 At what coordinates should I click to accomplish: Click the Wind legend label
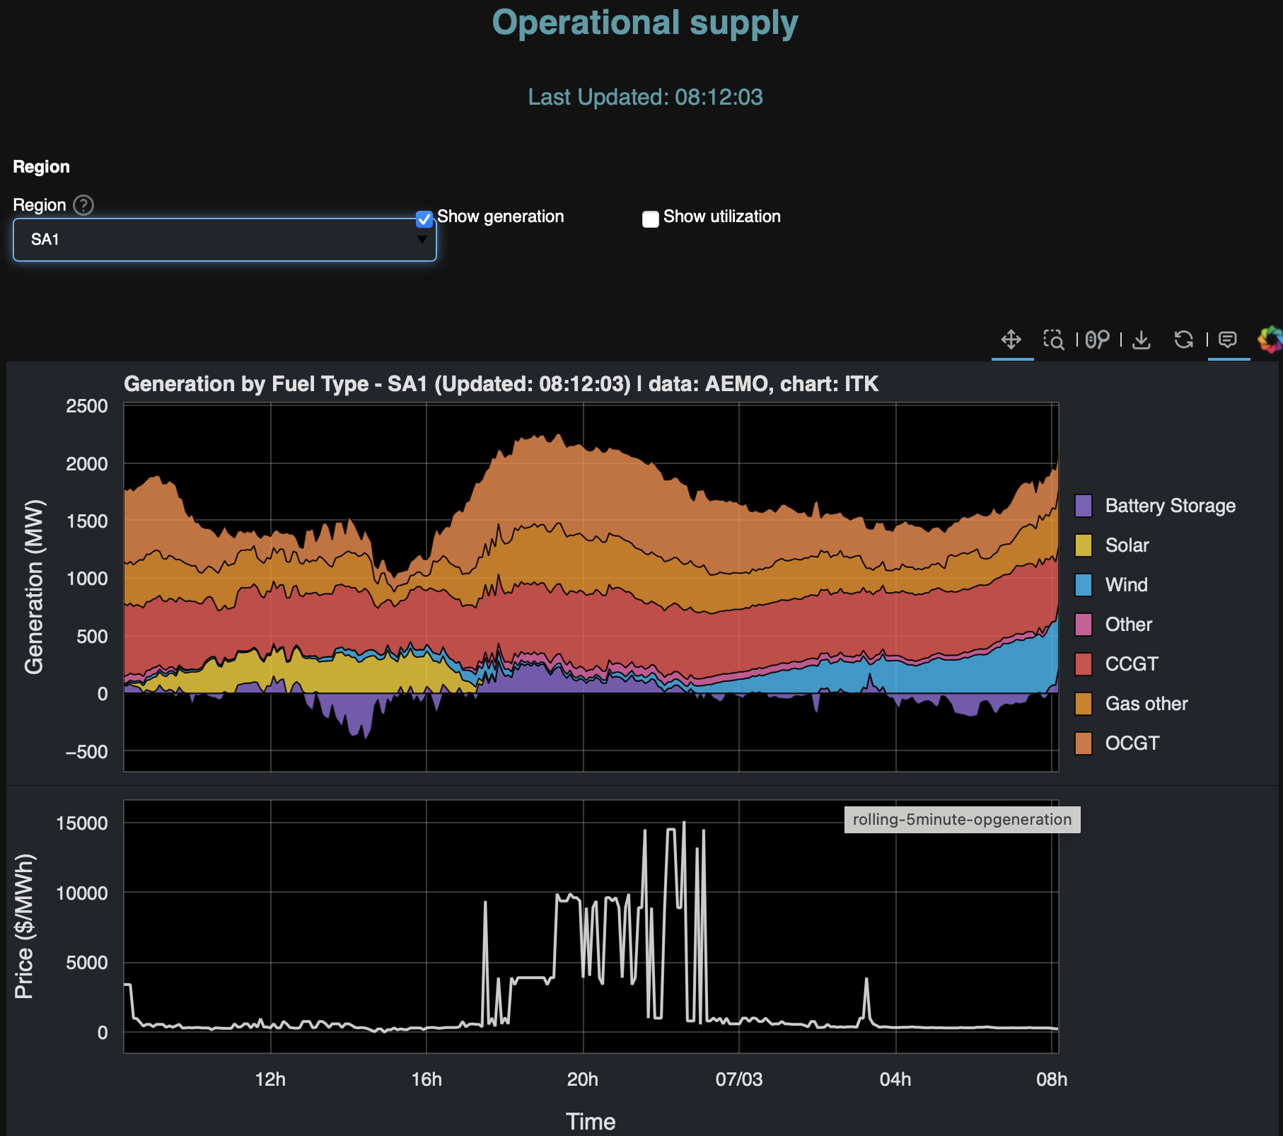click(x=1126, y=585)
